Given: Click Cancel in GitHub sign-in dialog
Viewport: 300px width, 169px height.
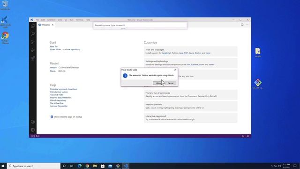Looking at the screenshot, I should 171,83.
